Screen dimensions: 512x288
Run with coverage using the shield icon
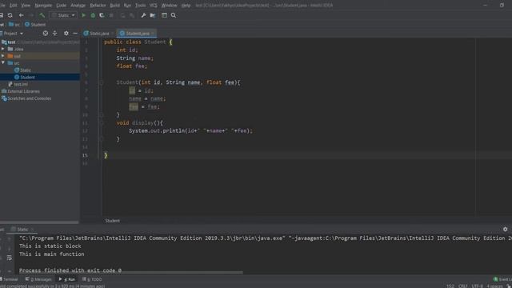[x=102, y=15]
